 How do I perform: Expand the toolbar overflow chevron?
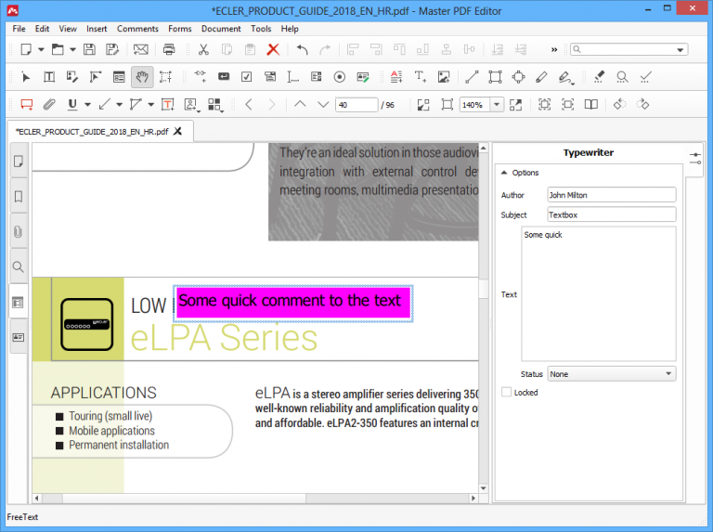[554, 49]
